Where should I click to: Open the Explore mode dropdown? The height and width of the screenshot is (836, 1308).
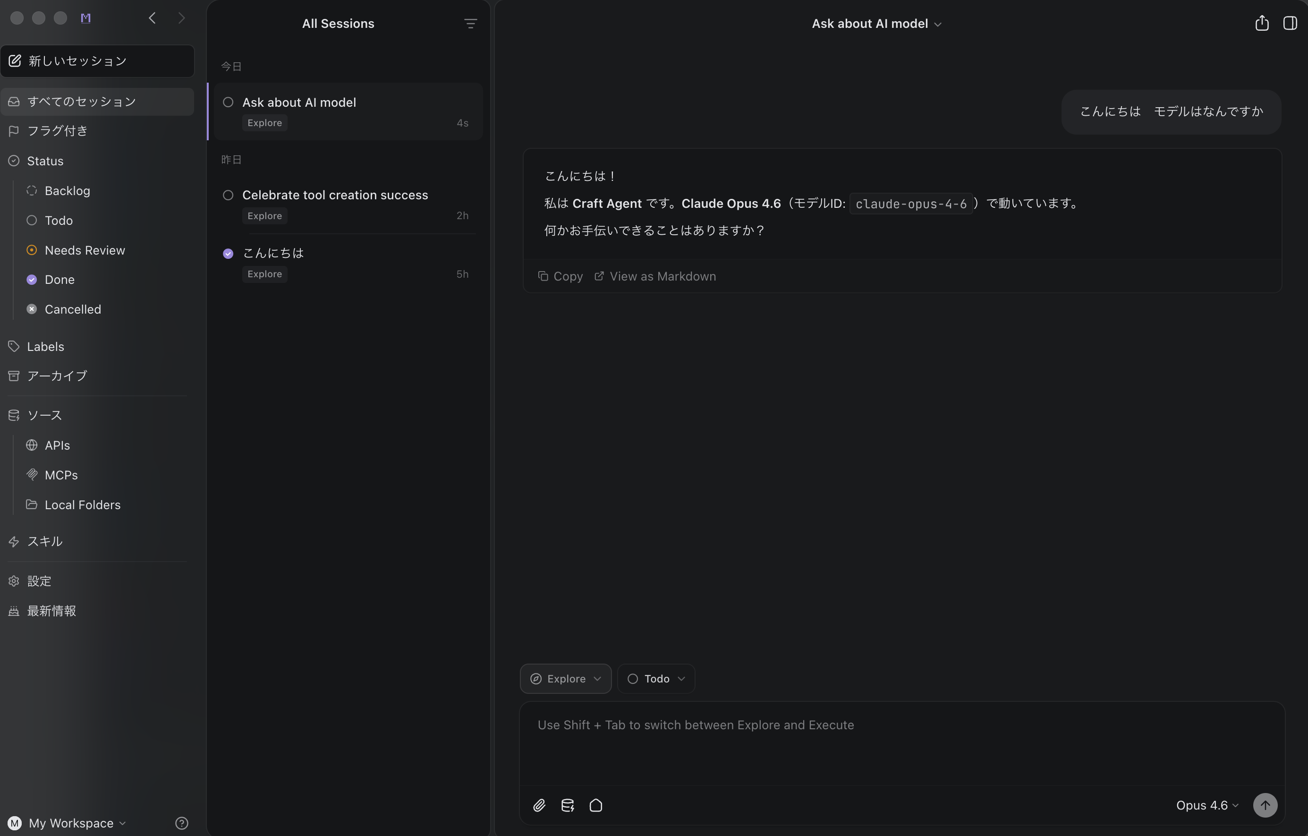click(565, 678)
